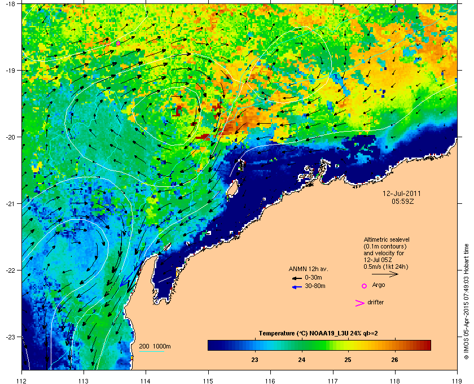Click longitude axis label 112
The height and width of the screenshot is (384, 474).
click(x=22, y=381)
